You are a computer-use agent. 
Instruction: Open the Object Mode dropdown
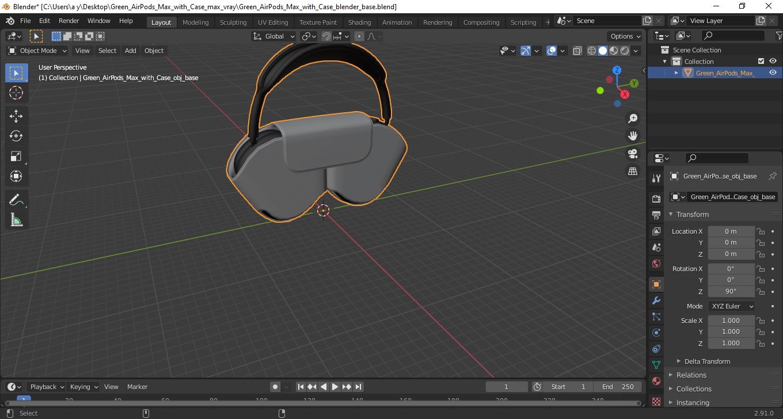37,51
